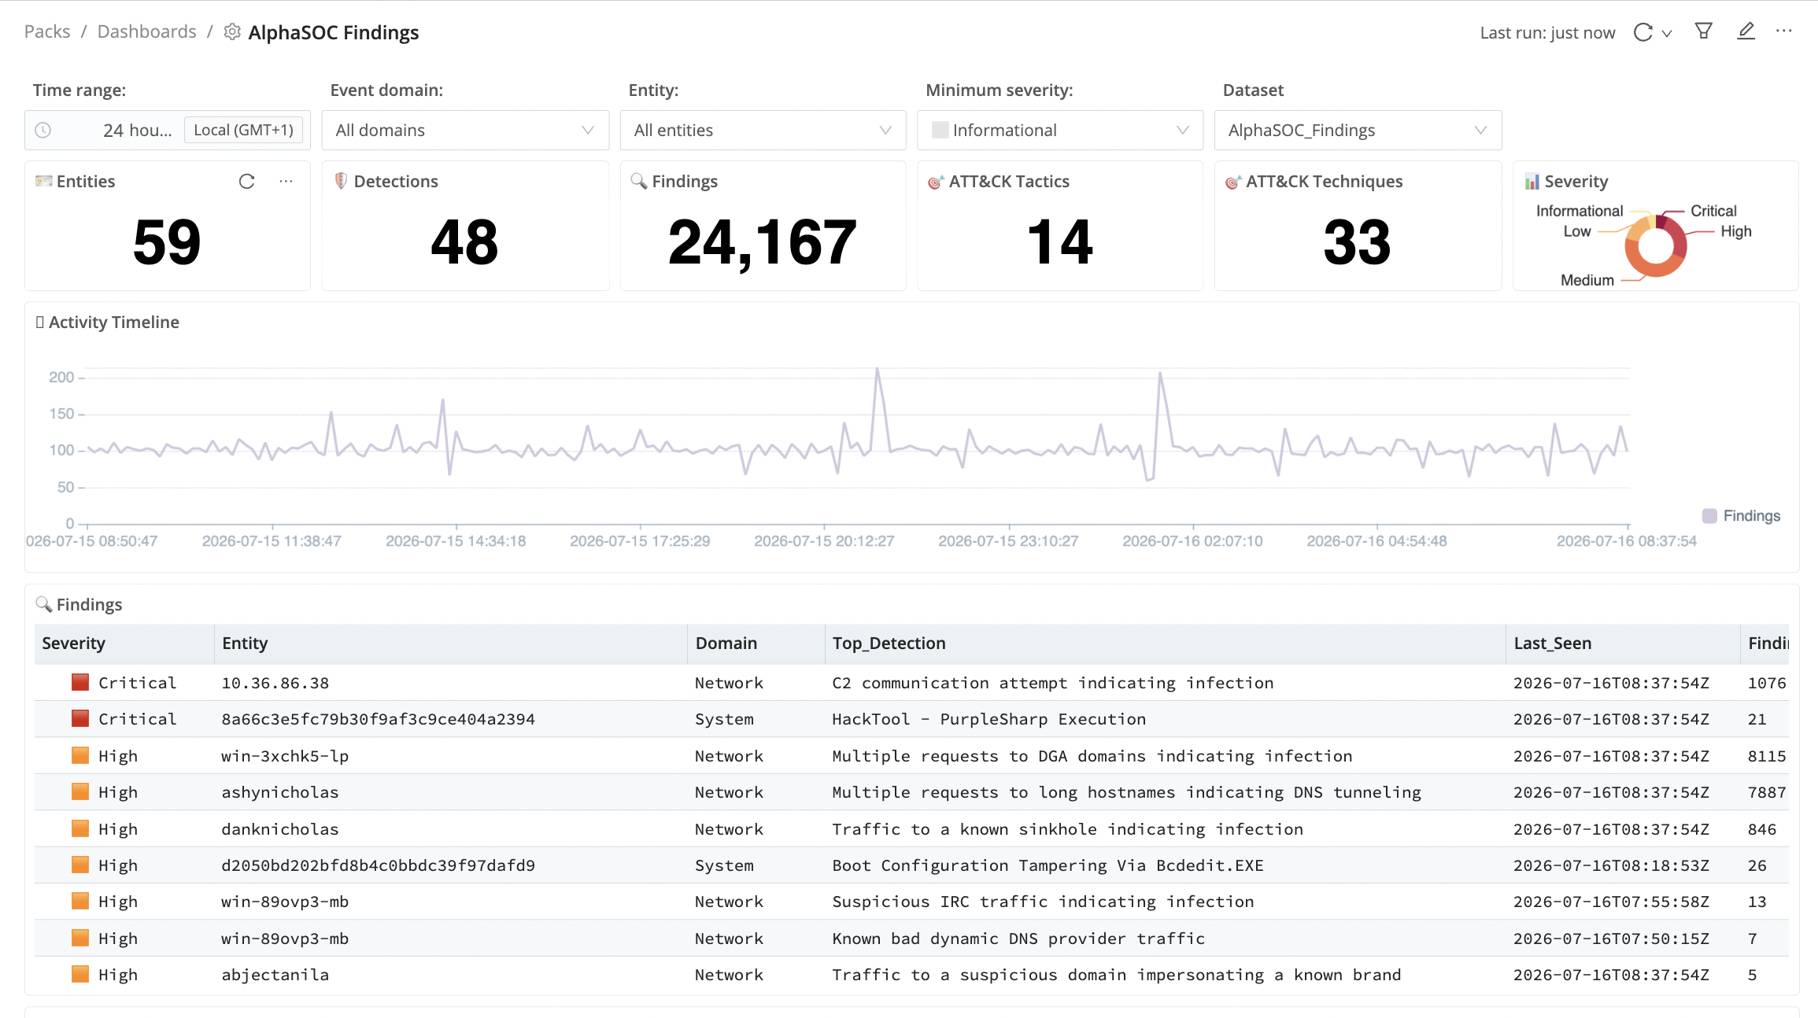Click the Medium label in Severity chart
The image size is (1818, 1018).
click(1587, 280)
